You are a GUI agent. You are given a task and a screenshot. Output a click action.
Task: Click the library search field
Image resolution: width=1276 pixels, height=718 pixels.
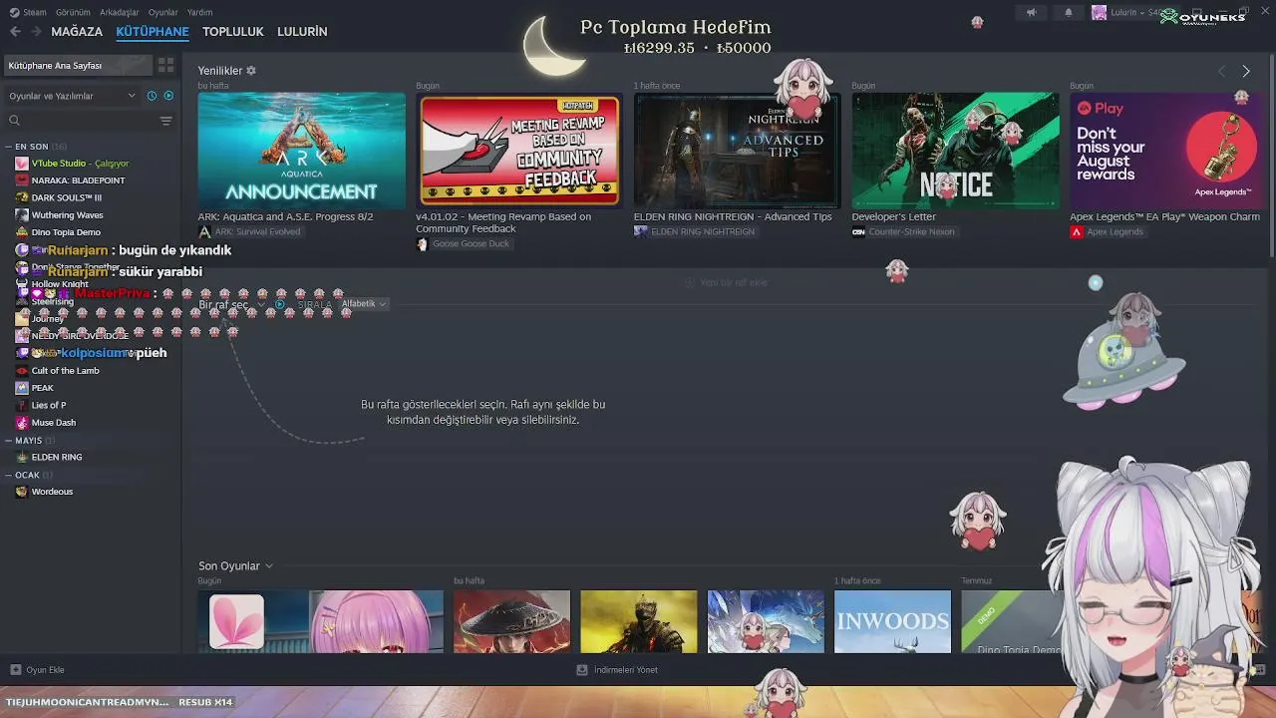(80, 121)
